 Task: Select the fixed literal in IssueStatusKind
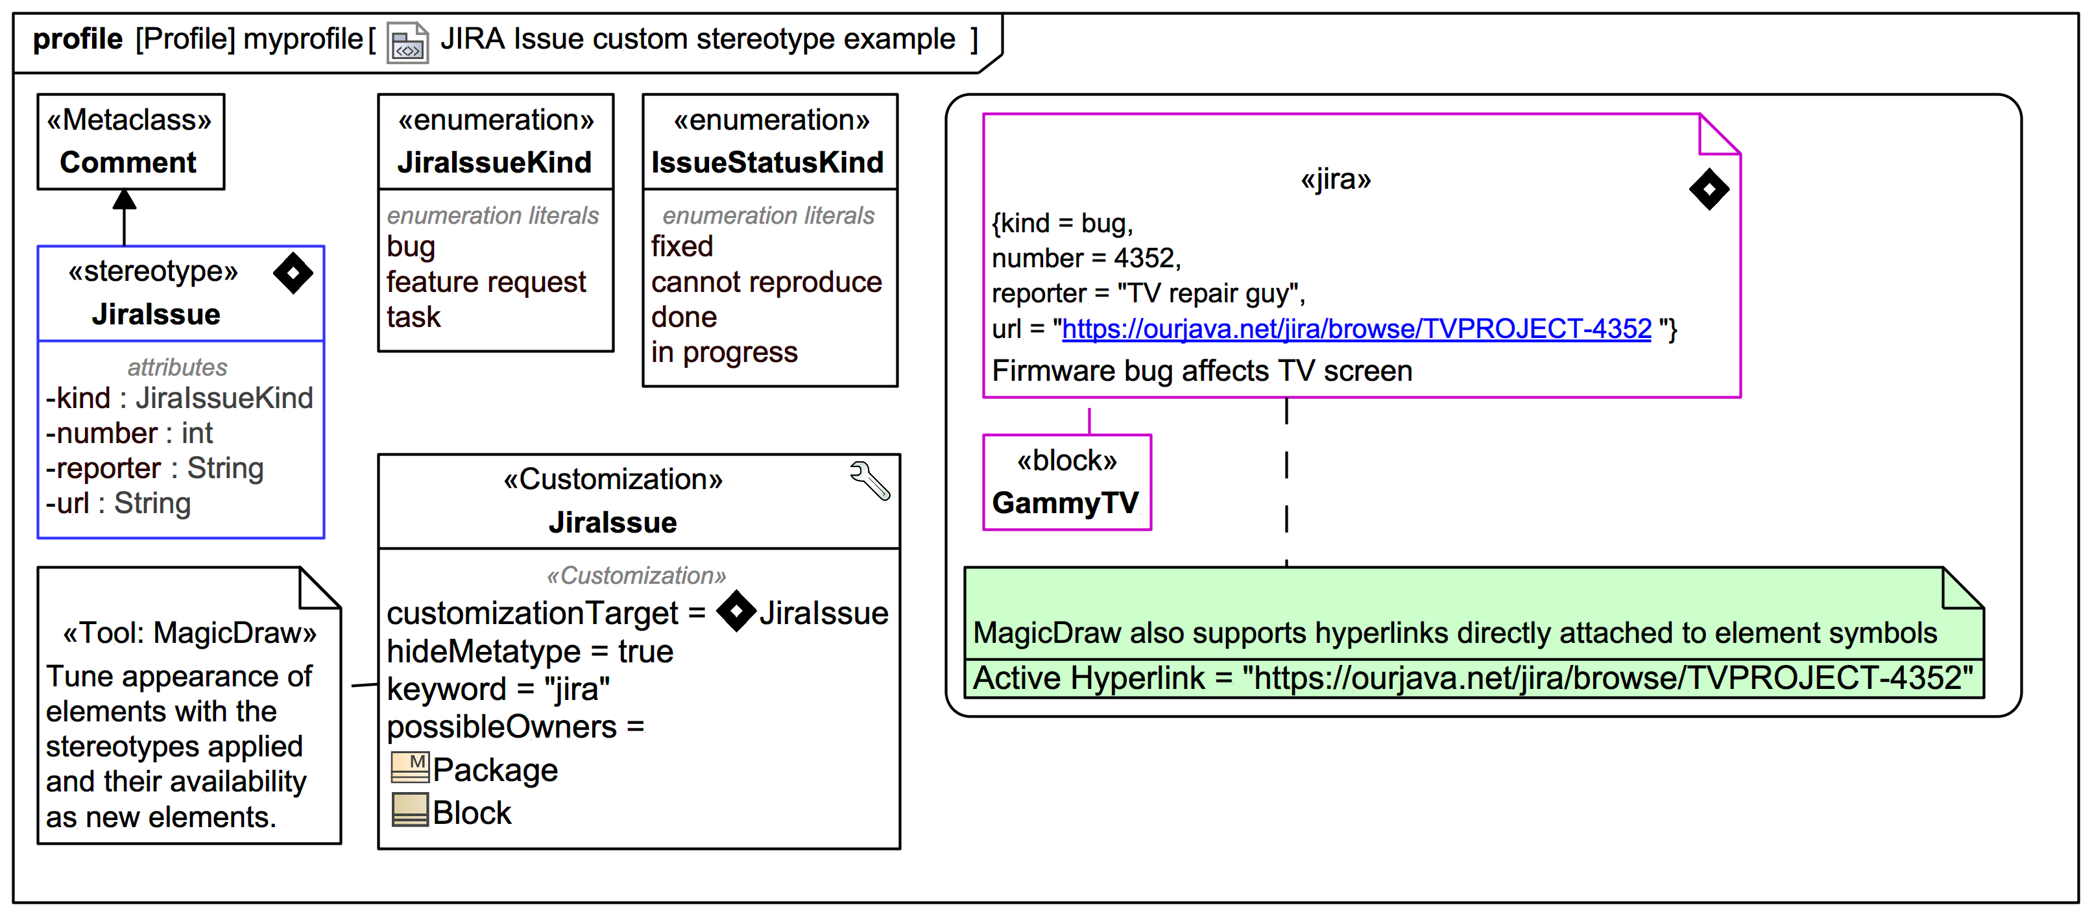click(682, 245)
